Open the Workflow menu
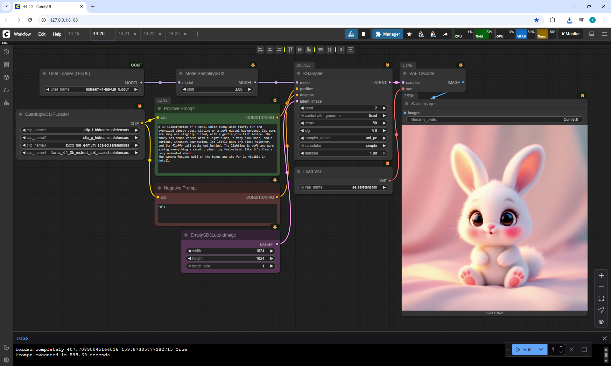The height and width of the screenshot is (366, 611). pyautogui.click(x=22, y=34)
